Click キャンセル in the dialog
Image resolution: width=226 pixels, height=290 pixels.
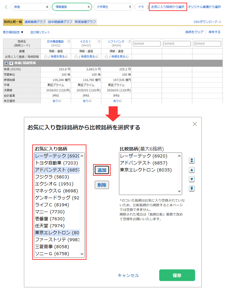click(128, 275)
